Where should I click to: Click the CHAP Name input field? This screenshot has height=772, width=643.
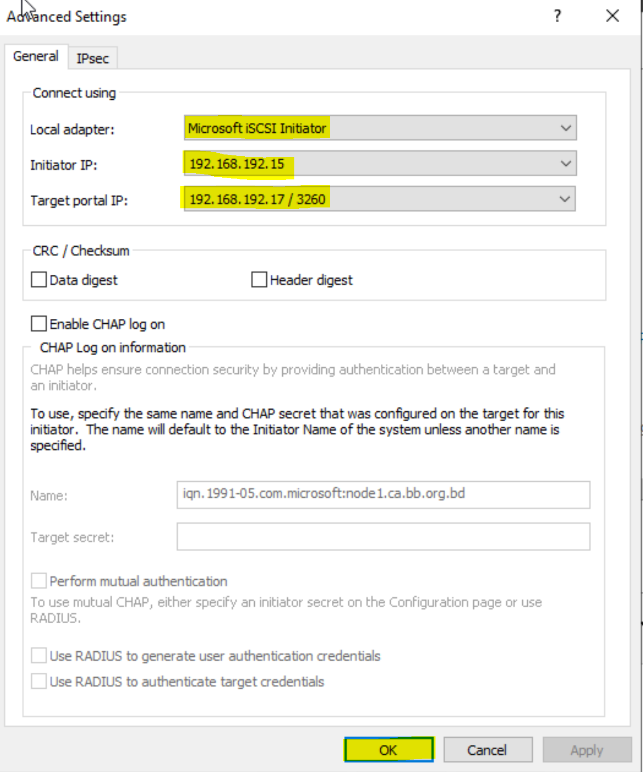point(383,495)
